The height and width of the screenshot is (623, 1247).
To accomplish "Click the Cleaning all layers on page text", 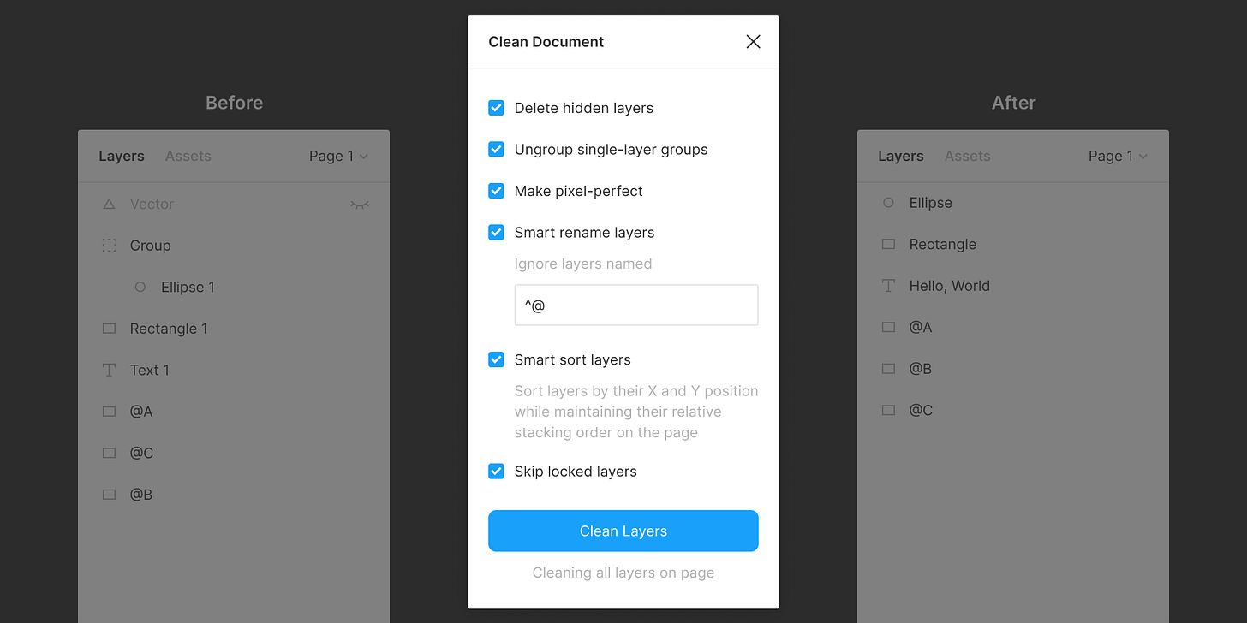I will point(623,573).
